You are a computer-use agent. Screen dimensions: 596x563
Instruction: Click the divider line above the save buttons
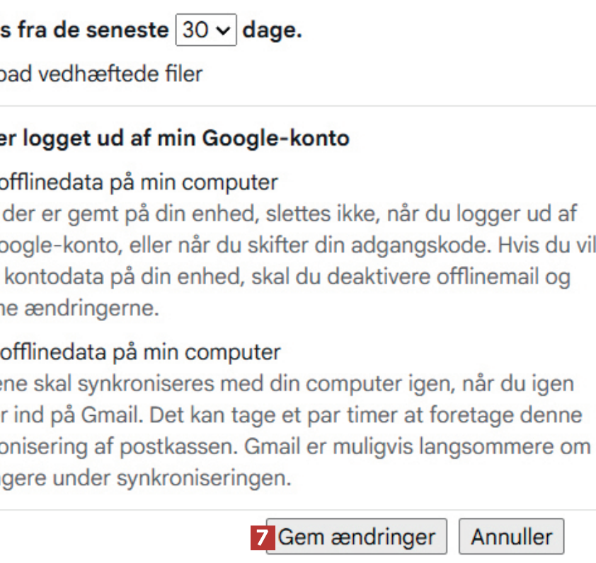(297, 509)
